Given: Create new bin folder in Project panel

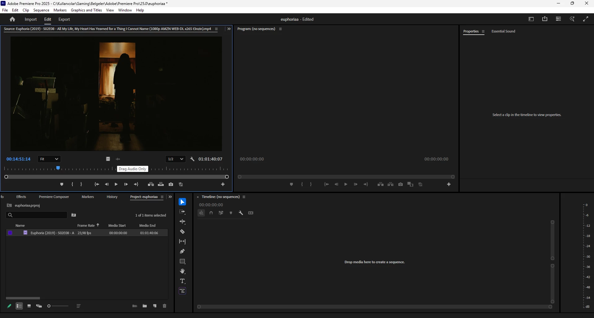Looking at the screenshot, I should (145, 306).
